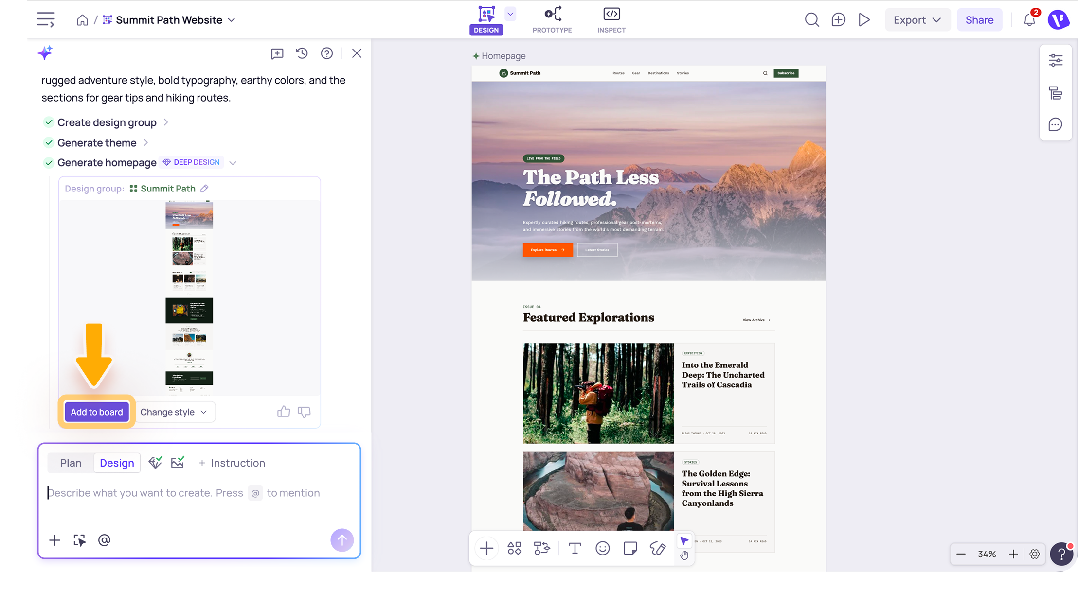Send the prompt with arrow button

click(x=342, y=540)
